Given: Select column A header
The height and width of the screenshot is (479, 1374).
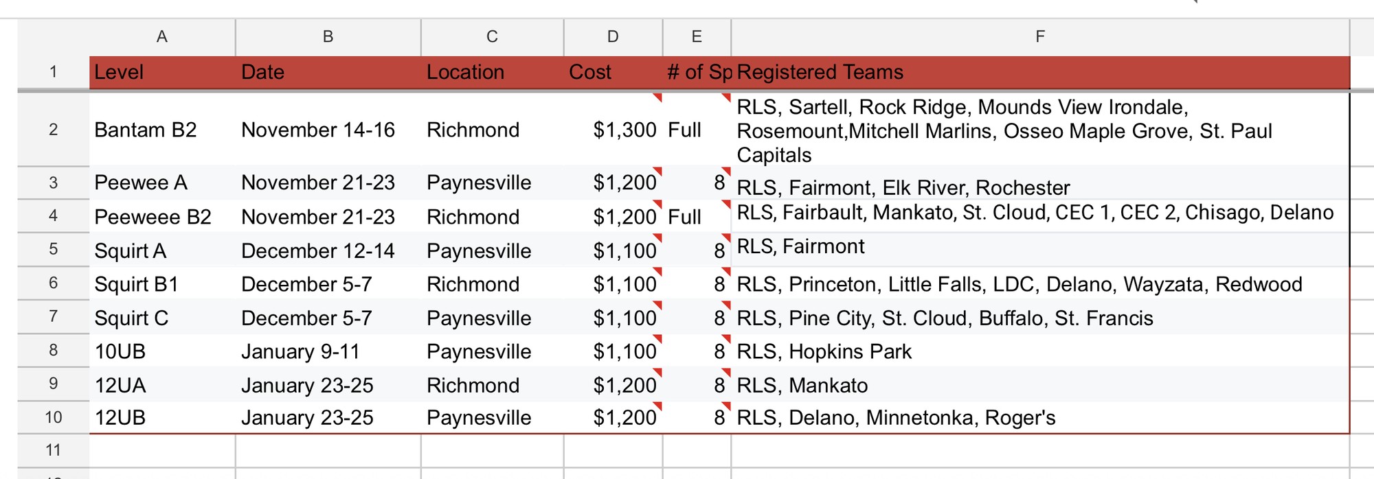Looking at the screenshot, I should point(162,37).
